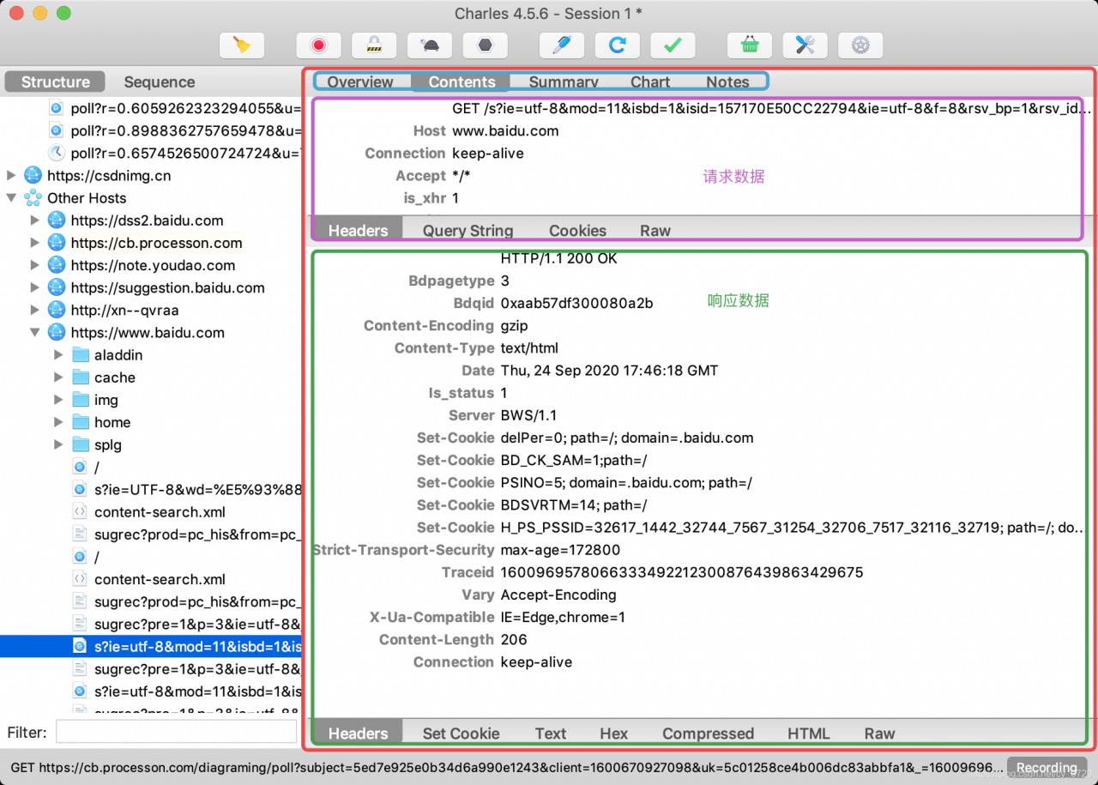Repeat the request with the refresh icon
1098x785 pixels.
coord(618,45)
